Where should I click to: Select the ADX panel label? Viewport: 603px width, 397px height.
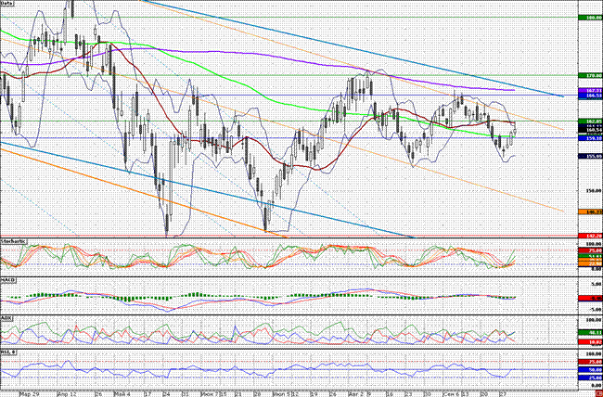pos(5,318)
